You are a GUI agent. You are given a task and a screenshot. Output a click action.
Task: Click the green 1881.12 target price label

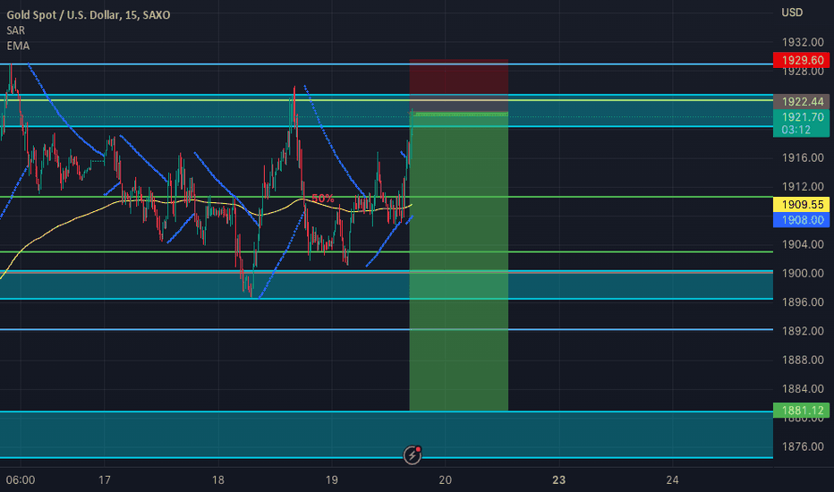point(802,410)
